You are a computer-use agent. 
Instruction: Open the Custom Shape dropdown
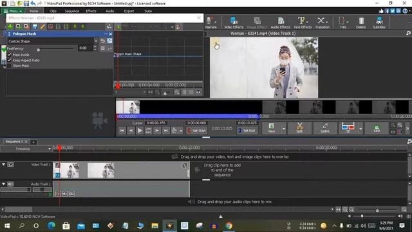click(96, 41)
